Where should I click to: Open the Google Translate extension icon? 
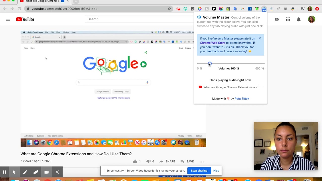(235, 9)
